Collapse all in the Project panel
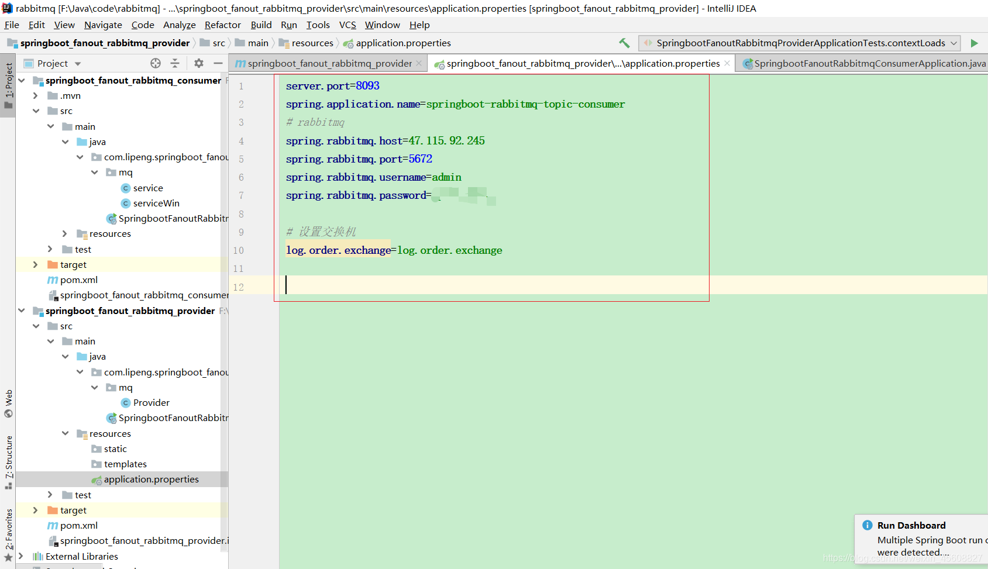The height and width of the screenshot is (569, 988). [x=175, y=63]
